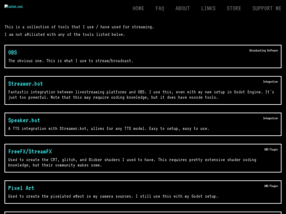Open the Streamer.bot link
This screenshot has width=286, height=214.
[x=25, y=83]
